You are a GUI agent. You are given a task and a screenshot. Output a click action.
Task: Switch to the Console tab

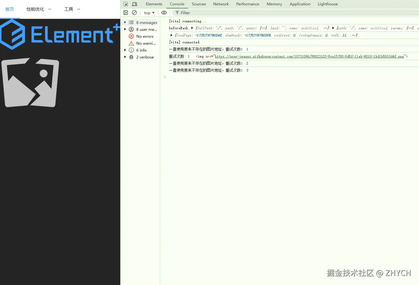click(x=177, y=4)
